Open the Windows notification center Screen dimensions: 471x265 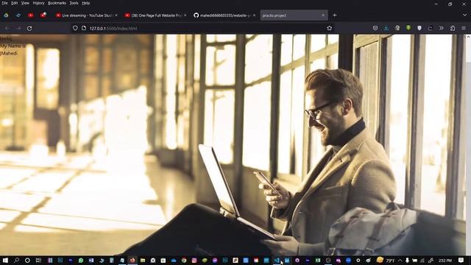[x=461, y=260]
